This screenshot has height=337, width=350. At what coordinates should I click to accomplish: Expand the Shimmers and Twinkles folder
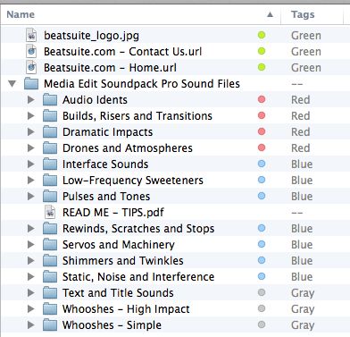click(31, 261)
